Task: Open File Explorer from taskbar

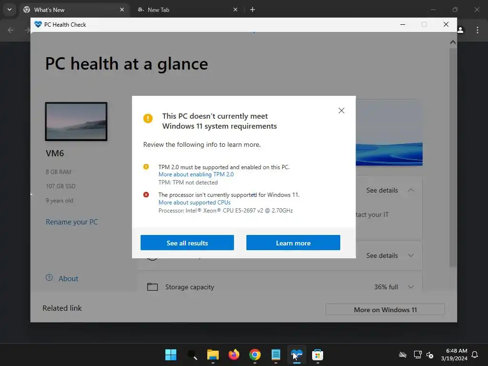Action: click(213, 355)
